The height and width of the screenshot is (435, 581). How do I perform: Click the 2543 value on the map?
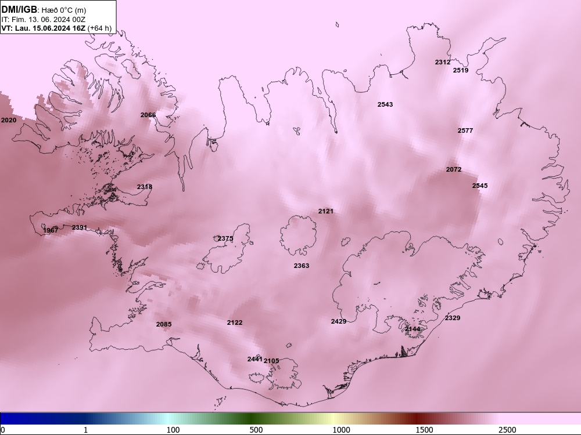tap(385, 104)
